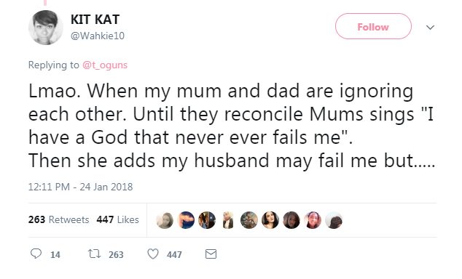Image resolution: width=462 pixels, height=279 pixels.
Task: Expand the tweet options chevron
Action: coord(430,28)
